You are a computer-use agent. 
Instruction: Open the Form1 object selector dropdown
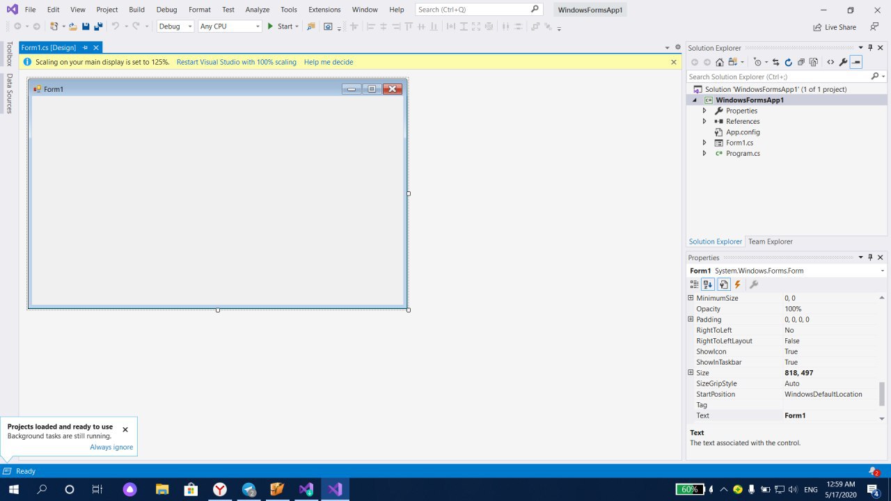coord(883,271)
